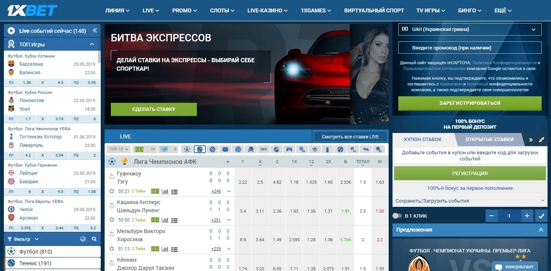Click the globe icon in Фильтр bar
The width and height of the screenshot is (551, 271).
pyautogui.click(x=83, y=239)
